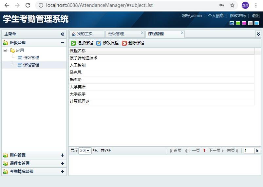Screen dimensions: 263x187
Task: Select row 计算机理论
Action: coord(161,101)
